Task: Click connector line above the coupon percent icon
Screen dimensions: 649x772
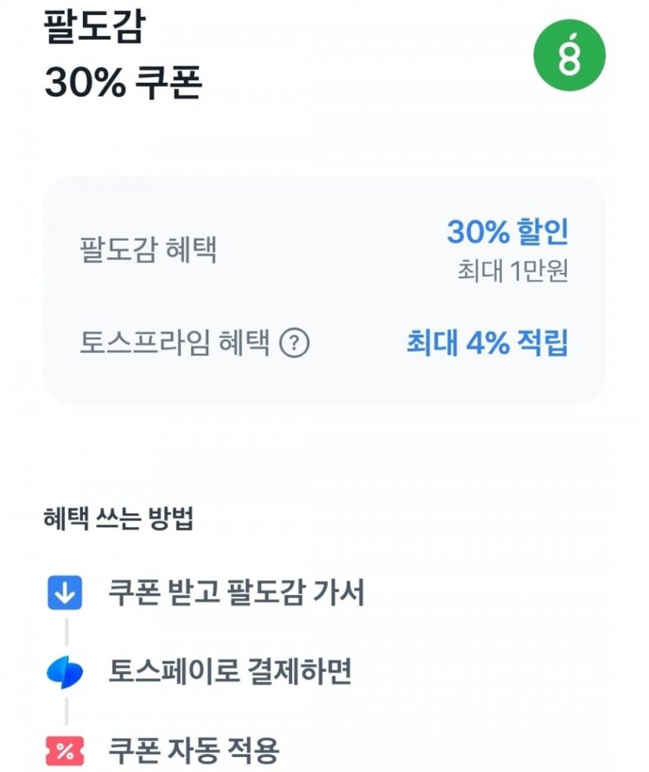Action: 66,711
